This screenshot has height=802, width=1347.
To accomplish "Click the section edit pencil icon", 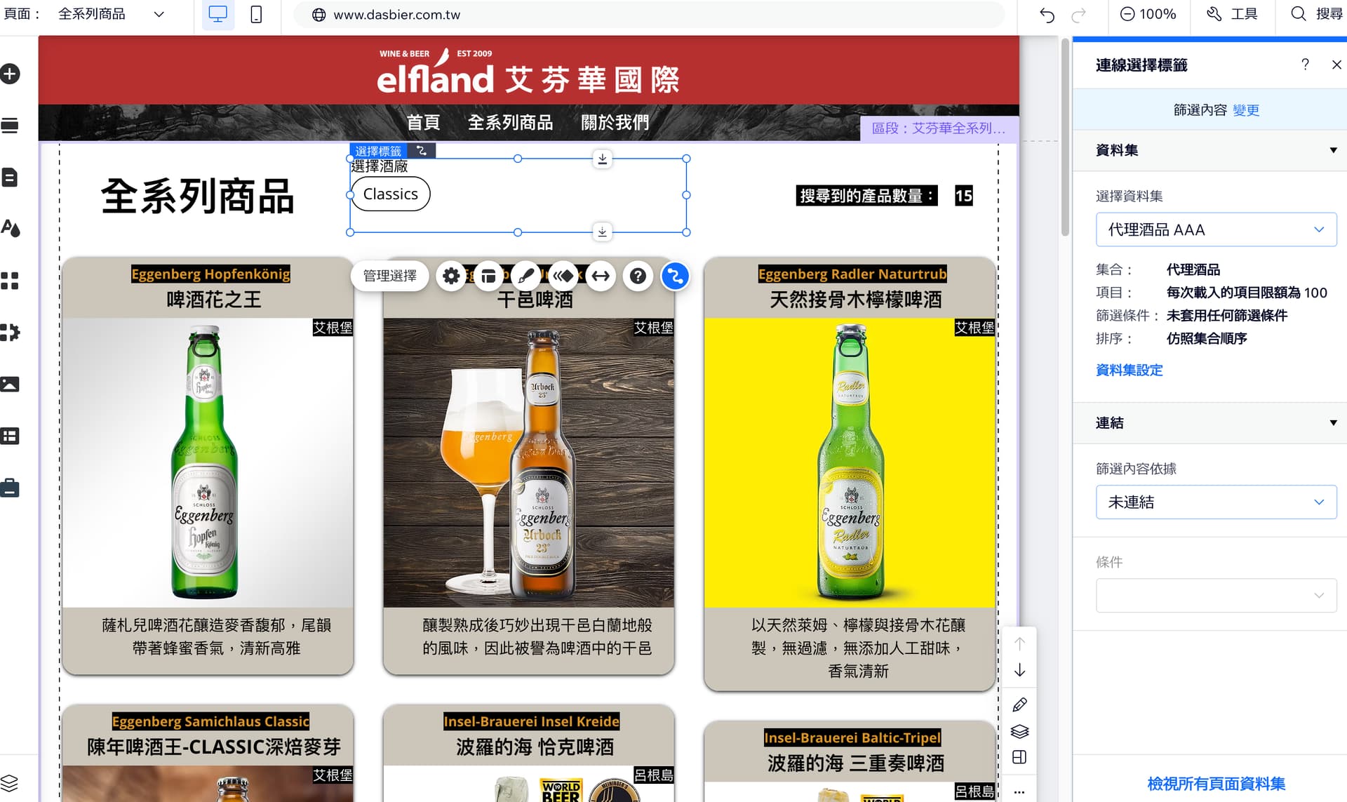I will [1019, 704].
